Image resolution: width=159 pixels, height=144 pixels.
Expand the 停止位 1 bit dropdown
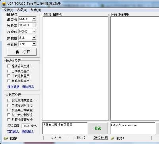click(x=34, y=44)
